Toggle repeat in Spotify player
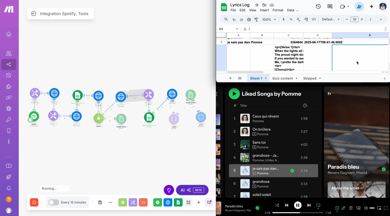This screenshot has width=390, height=216. pyautogui.click(x=318, y=205)
